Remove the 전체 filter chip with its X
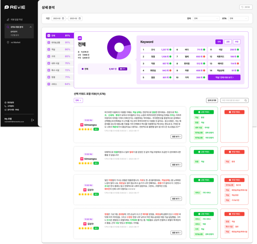Viewport: 257px width, 244px height. pos(80,100)
